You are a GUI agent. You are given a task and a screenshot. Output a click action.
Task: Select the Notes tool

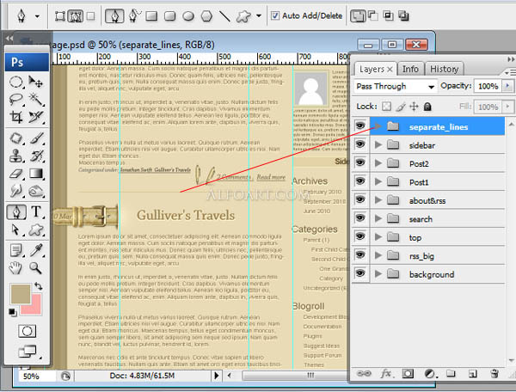click(x=15, y=251)
